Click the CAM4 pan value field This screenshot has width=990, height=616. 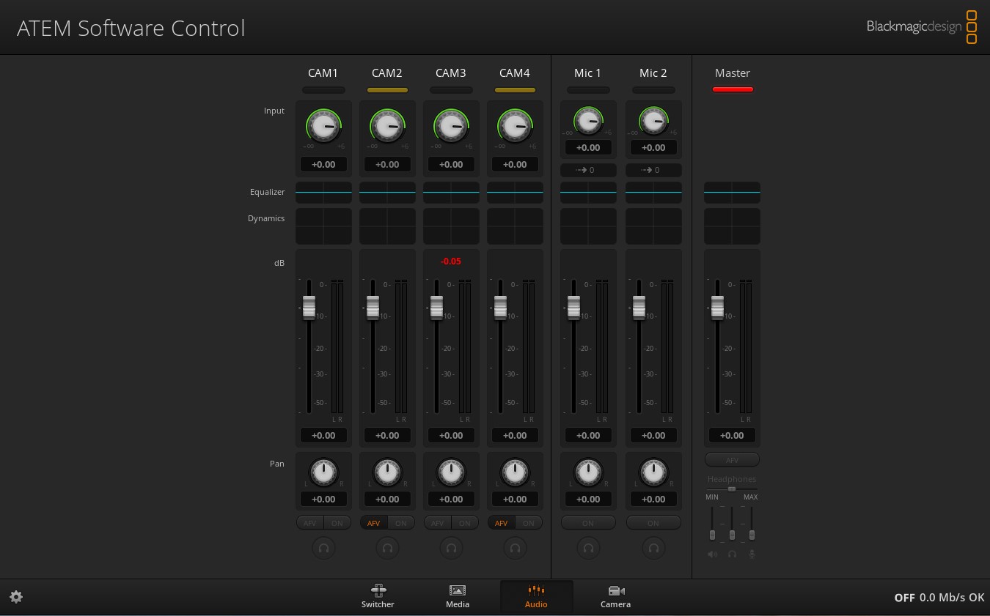pyautogui.click(x=515, y=500)
